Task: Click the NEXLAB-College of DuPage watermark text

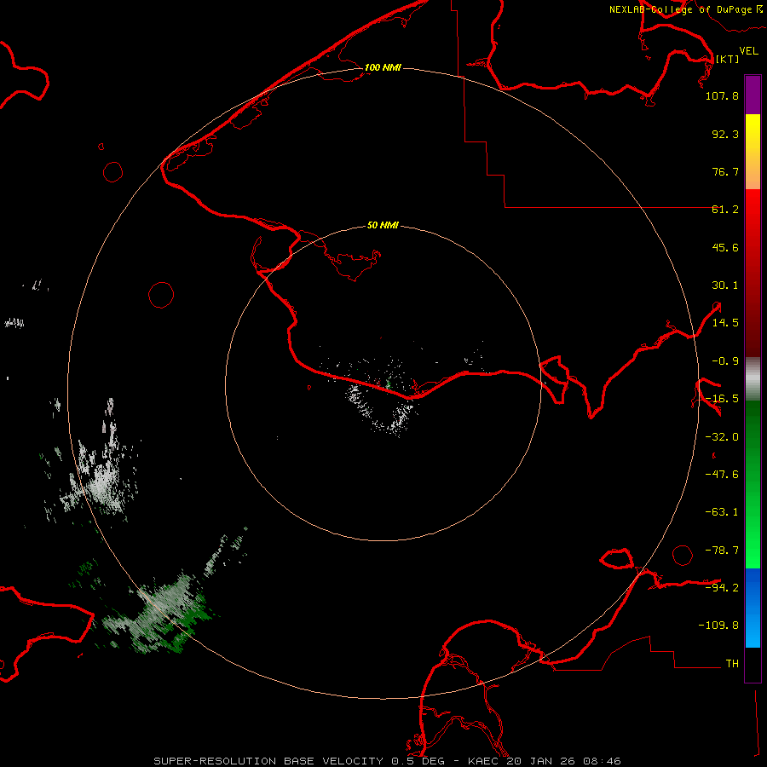Action: coord(685,9)
